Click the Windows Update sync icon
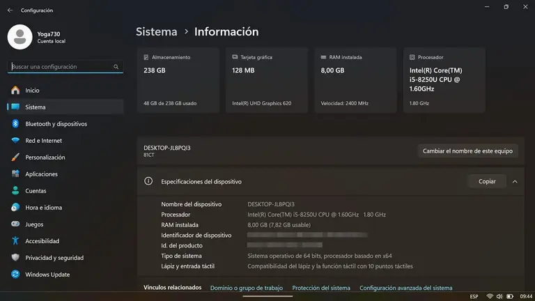 coord(15,274)
